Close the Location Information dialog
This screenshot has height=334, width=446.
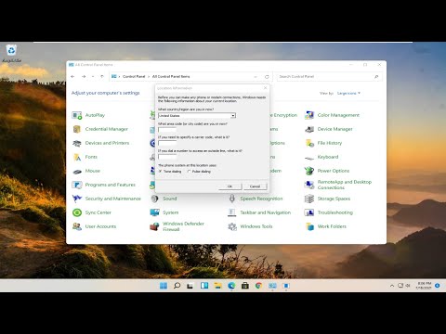pyautogui.click(x=265, y=88)
